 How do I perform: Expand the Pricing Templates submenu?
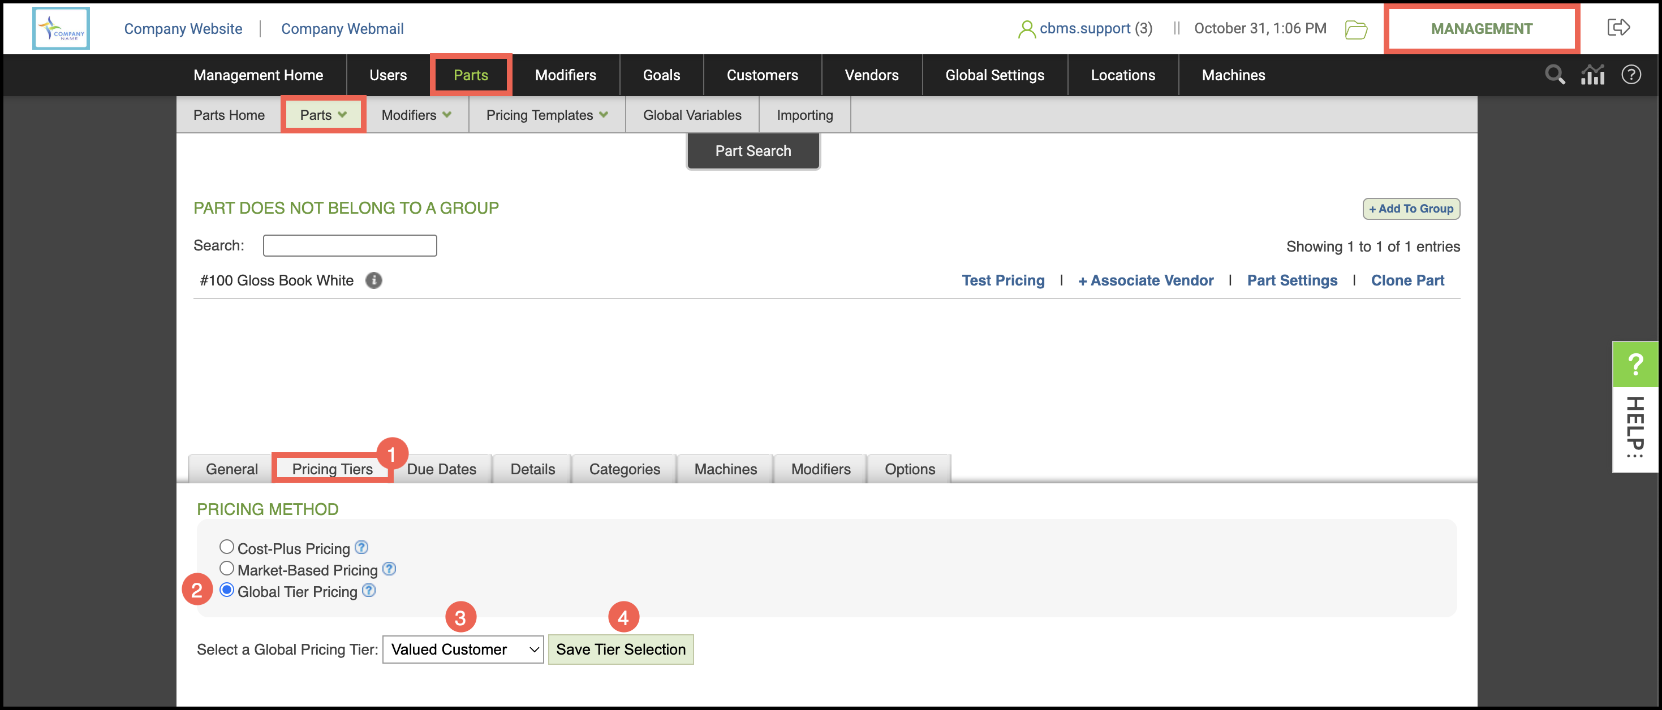click(x=546, y=115)
